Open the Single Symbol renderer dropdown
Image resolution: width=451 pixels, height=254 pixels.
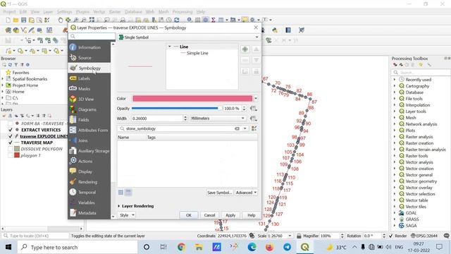(189, 37)
